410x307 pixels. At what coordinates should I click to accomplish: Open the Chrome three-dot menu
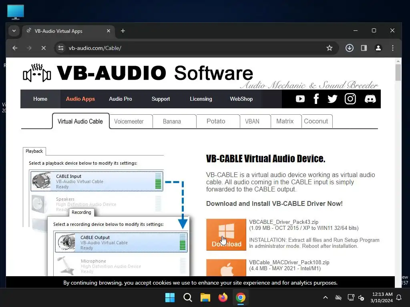point(392,48)
